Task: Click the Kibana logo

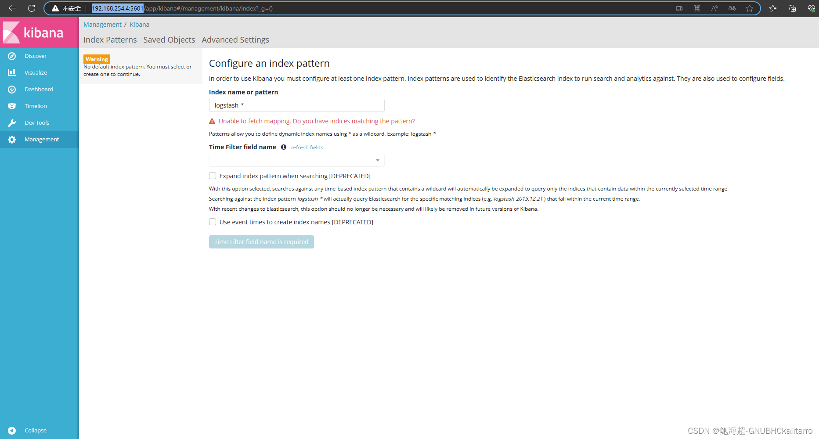Action: 33,32
